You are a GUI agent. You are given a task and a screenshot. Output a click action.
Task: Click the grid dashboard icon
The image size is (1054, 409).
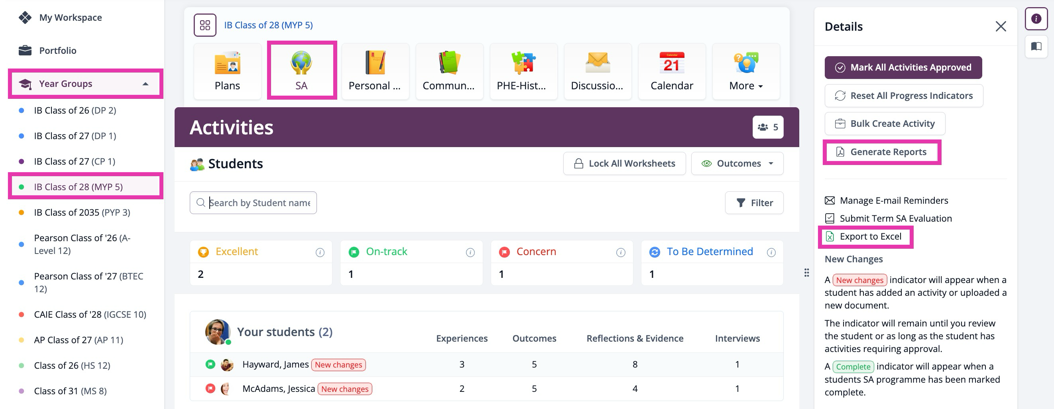tap(205, 25)
